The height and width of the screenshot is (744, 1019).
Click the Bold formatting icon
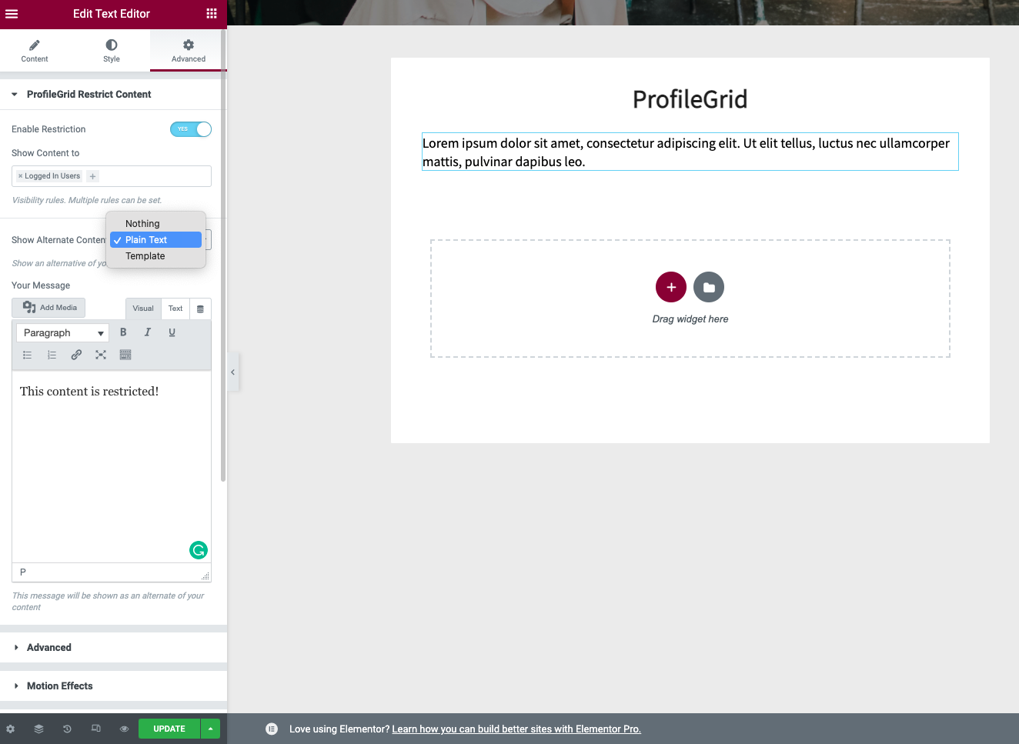point(123,332)
